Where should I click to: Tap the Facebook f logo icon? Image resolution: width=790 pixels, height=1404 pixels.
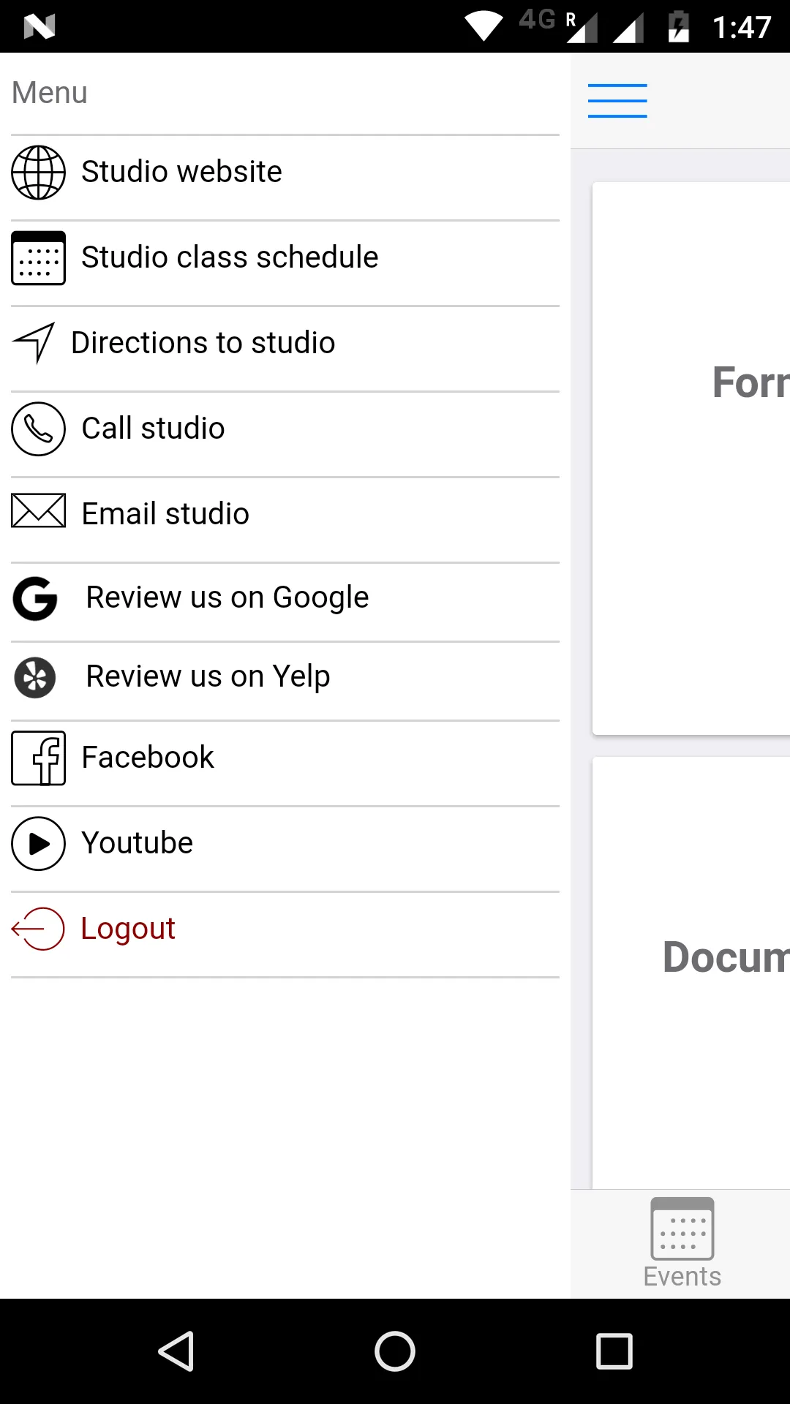click(x=38, y=758)
